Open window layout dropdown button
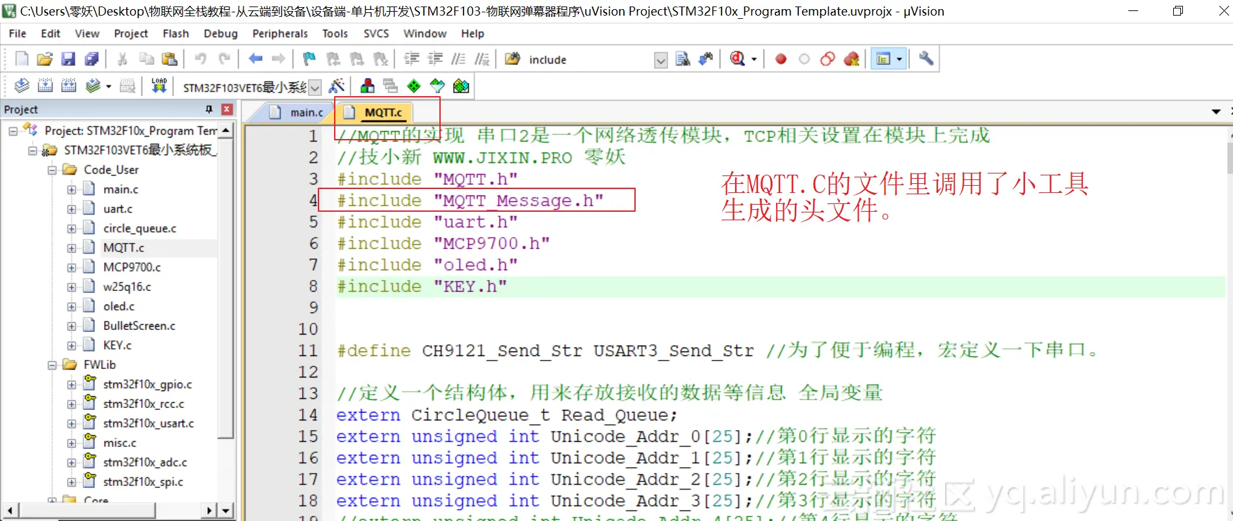The height and width of the screenshot is (521, 1233). pyautogui.click(x=900, y=59)
